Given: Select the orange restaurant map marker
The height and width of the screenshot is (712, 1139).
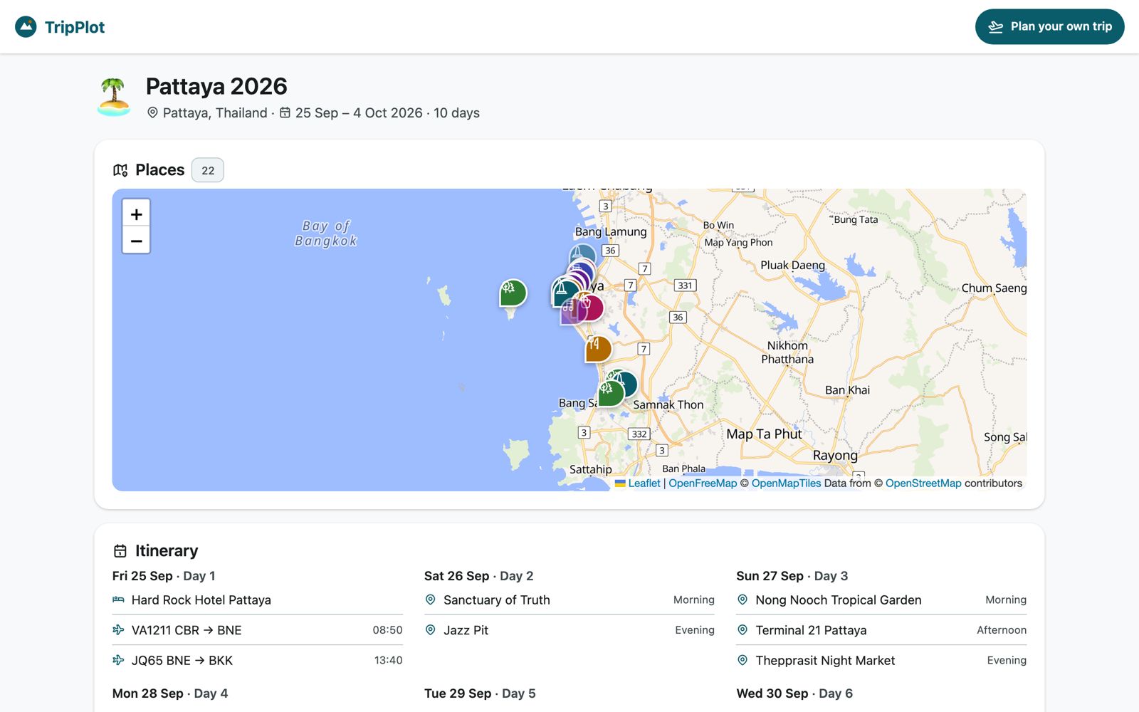Looking at the screenshot, I should (598, 348).
